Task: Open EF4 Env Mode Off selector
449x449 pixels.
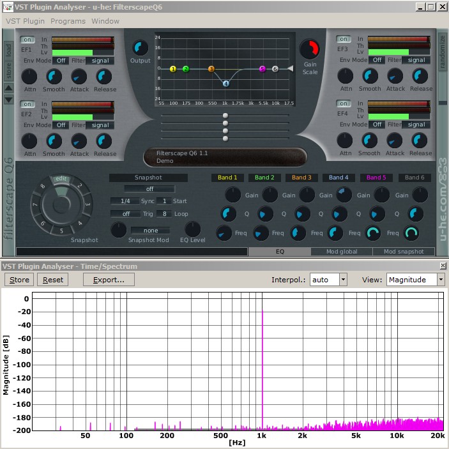Action: (x=377, y=125)
